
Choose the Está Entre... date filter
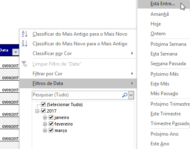click(x=164, y=4)
